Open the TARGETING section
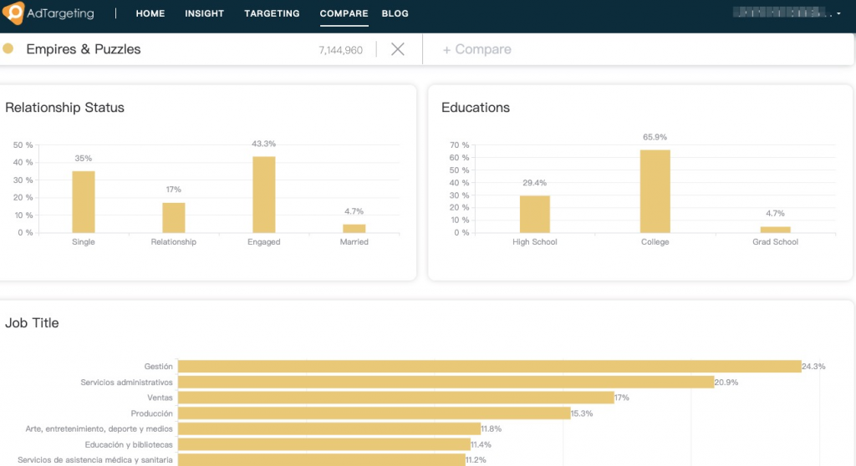The width and height of the screenshot is (856, 466). pos(272,13)
